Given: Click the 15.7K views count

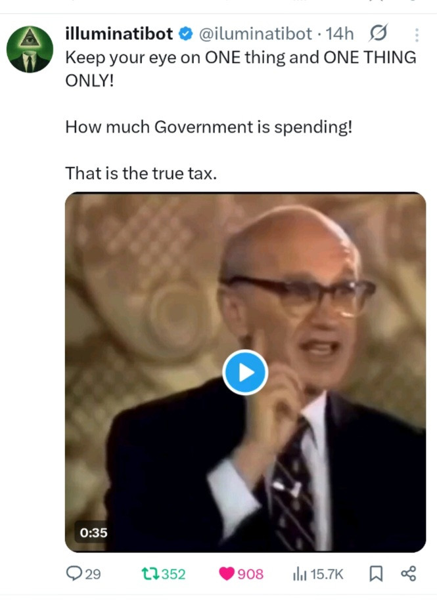Looking at the screenshot, I should point(327,574).
